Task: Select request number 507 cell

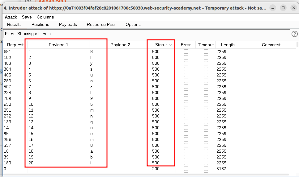Action: coord(7,87)
